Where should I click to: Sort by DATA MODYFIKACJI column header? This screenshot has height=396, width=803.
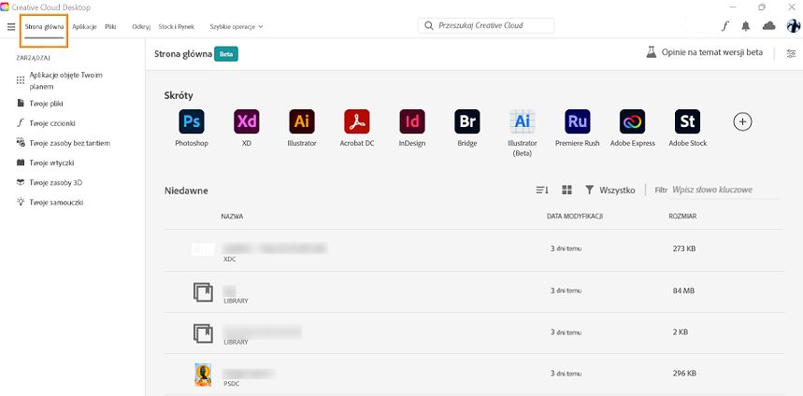(575, 217)
